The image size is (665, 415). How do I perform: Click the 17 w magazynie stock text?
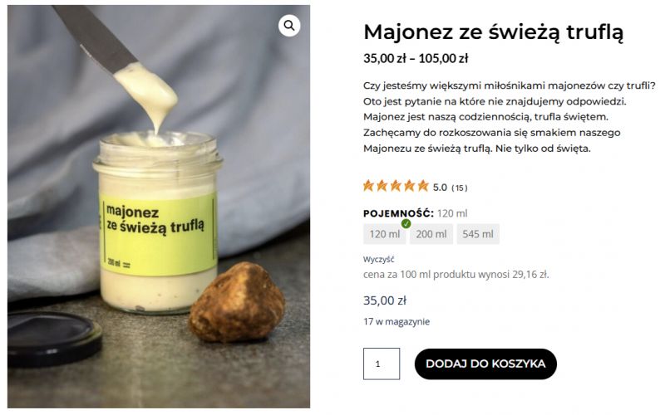[x=397, y=322]
